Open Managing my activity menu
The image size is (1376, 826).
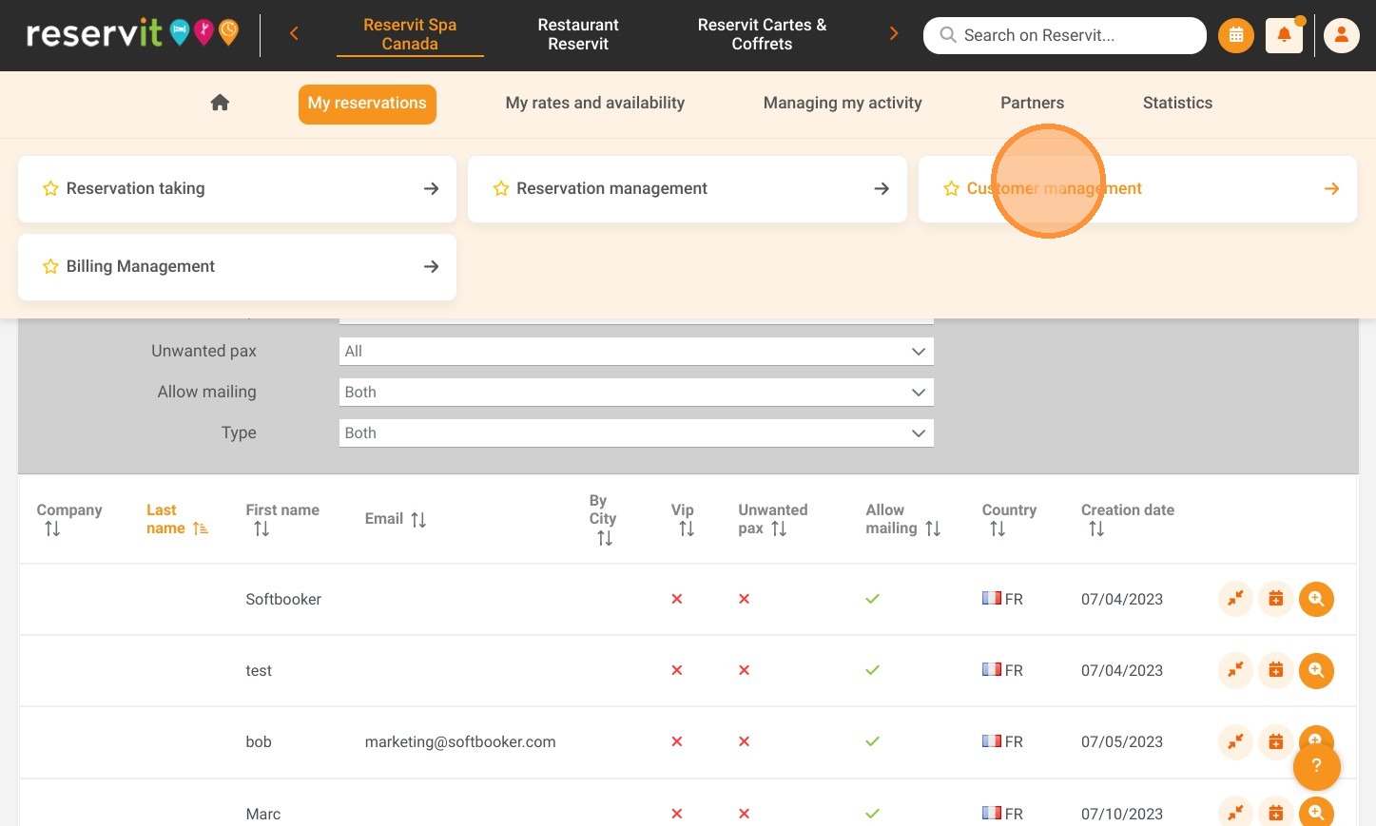pyautogui.click(x=843, y=103)
